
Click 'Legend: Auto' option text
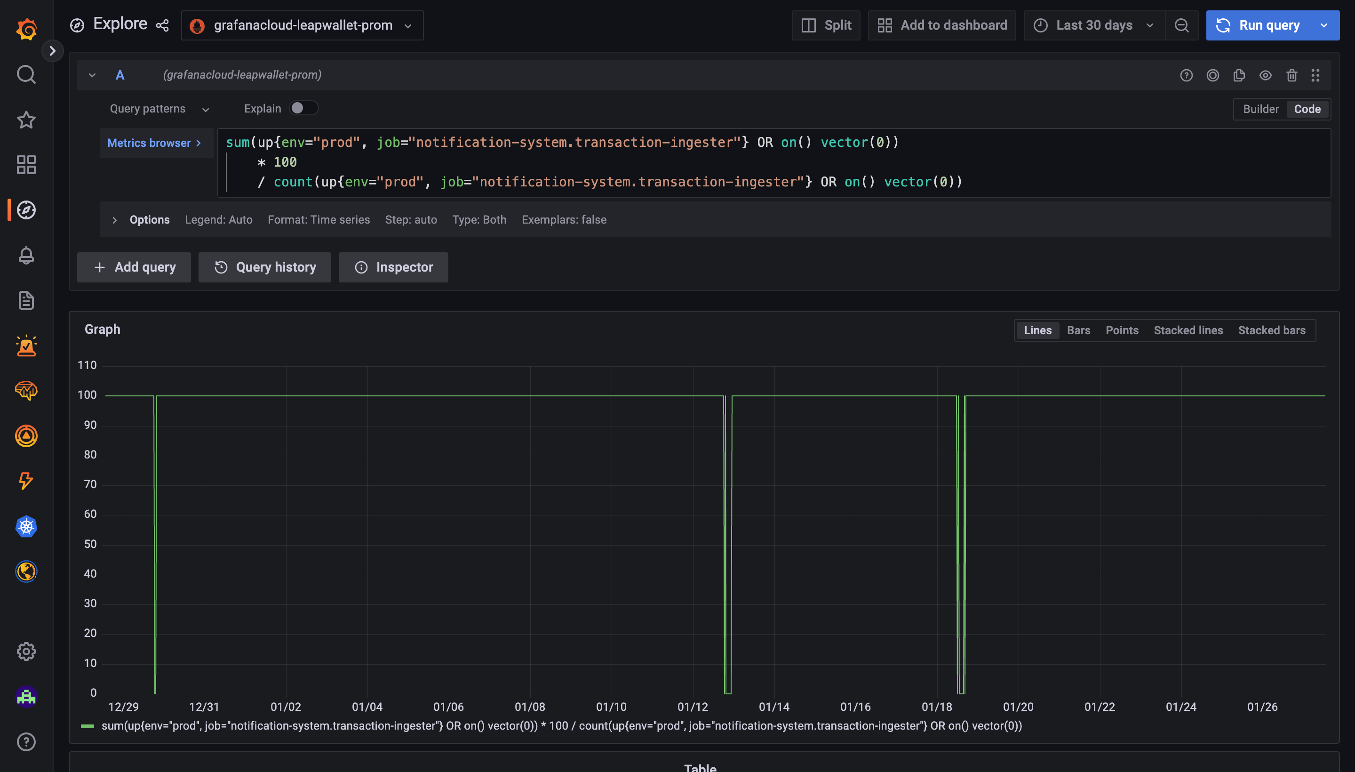(x=218, y=219)
